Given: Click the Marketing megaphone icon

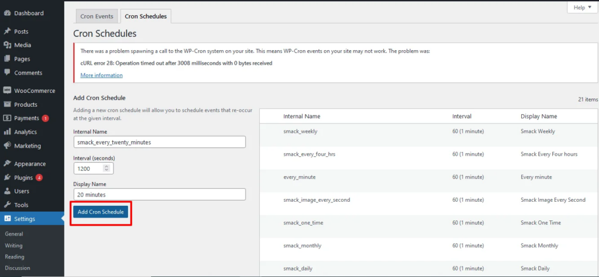Looking at the screenshot, I should click(7, 146).
